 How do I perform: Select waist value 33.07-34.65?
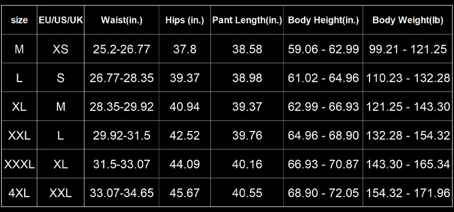click(x=122, y=193)
